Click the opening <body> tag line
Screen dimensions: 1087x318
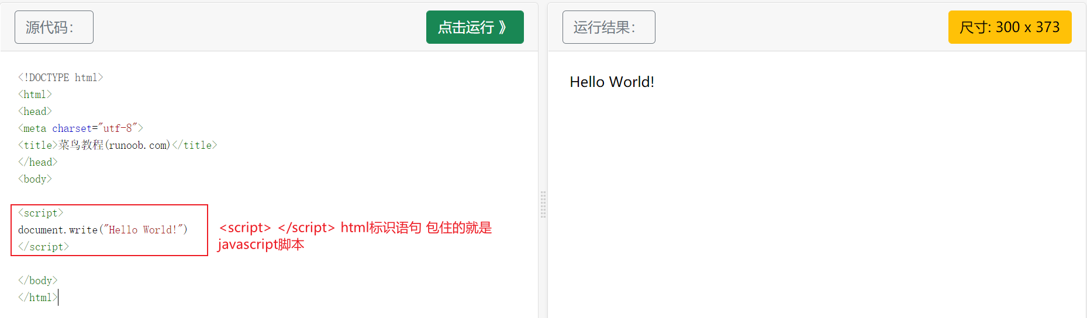(35, 179)
